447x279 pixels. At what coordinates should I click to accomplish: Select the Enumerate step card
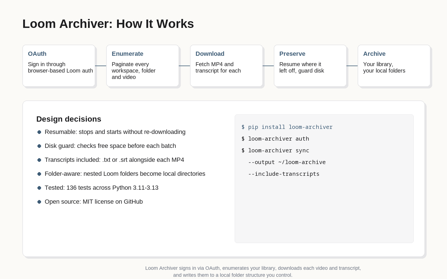click(143, 66)
